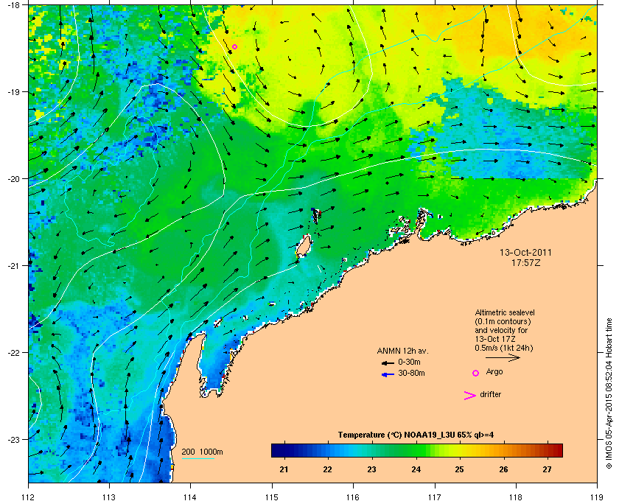Screen dimensions: 619x501
Task: Click the Temperature NOAA19_L3U colorbar title
Action: [416, 435]
